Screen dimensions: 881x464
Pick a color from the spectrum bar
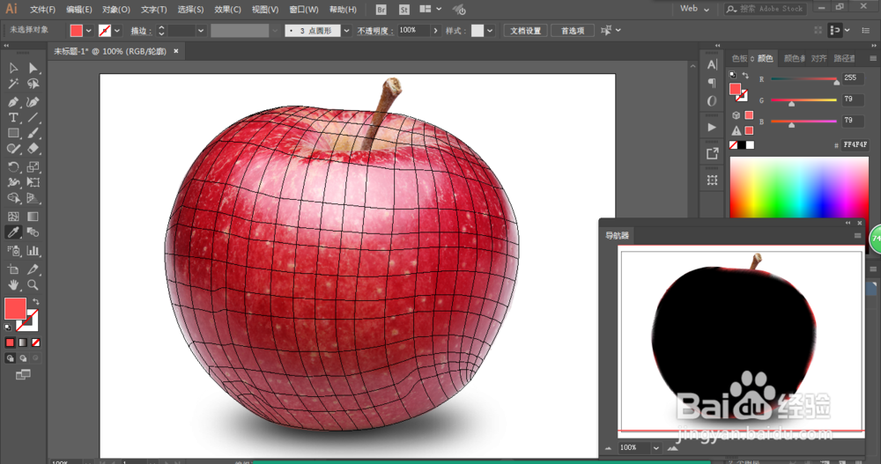[799, 187]
